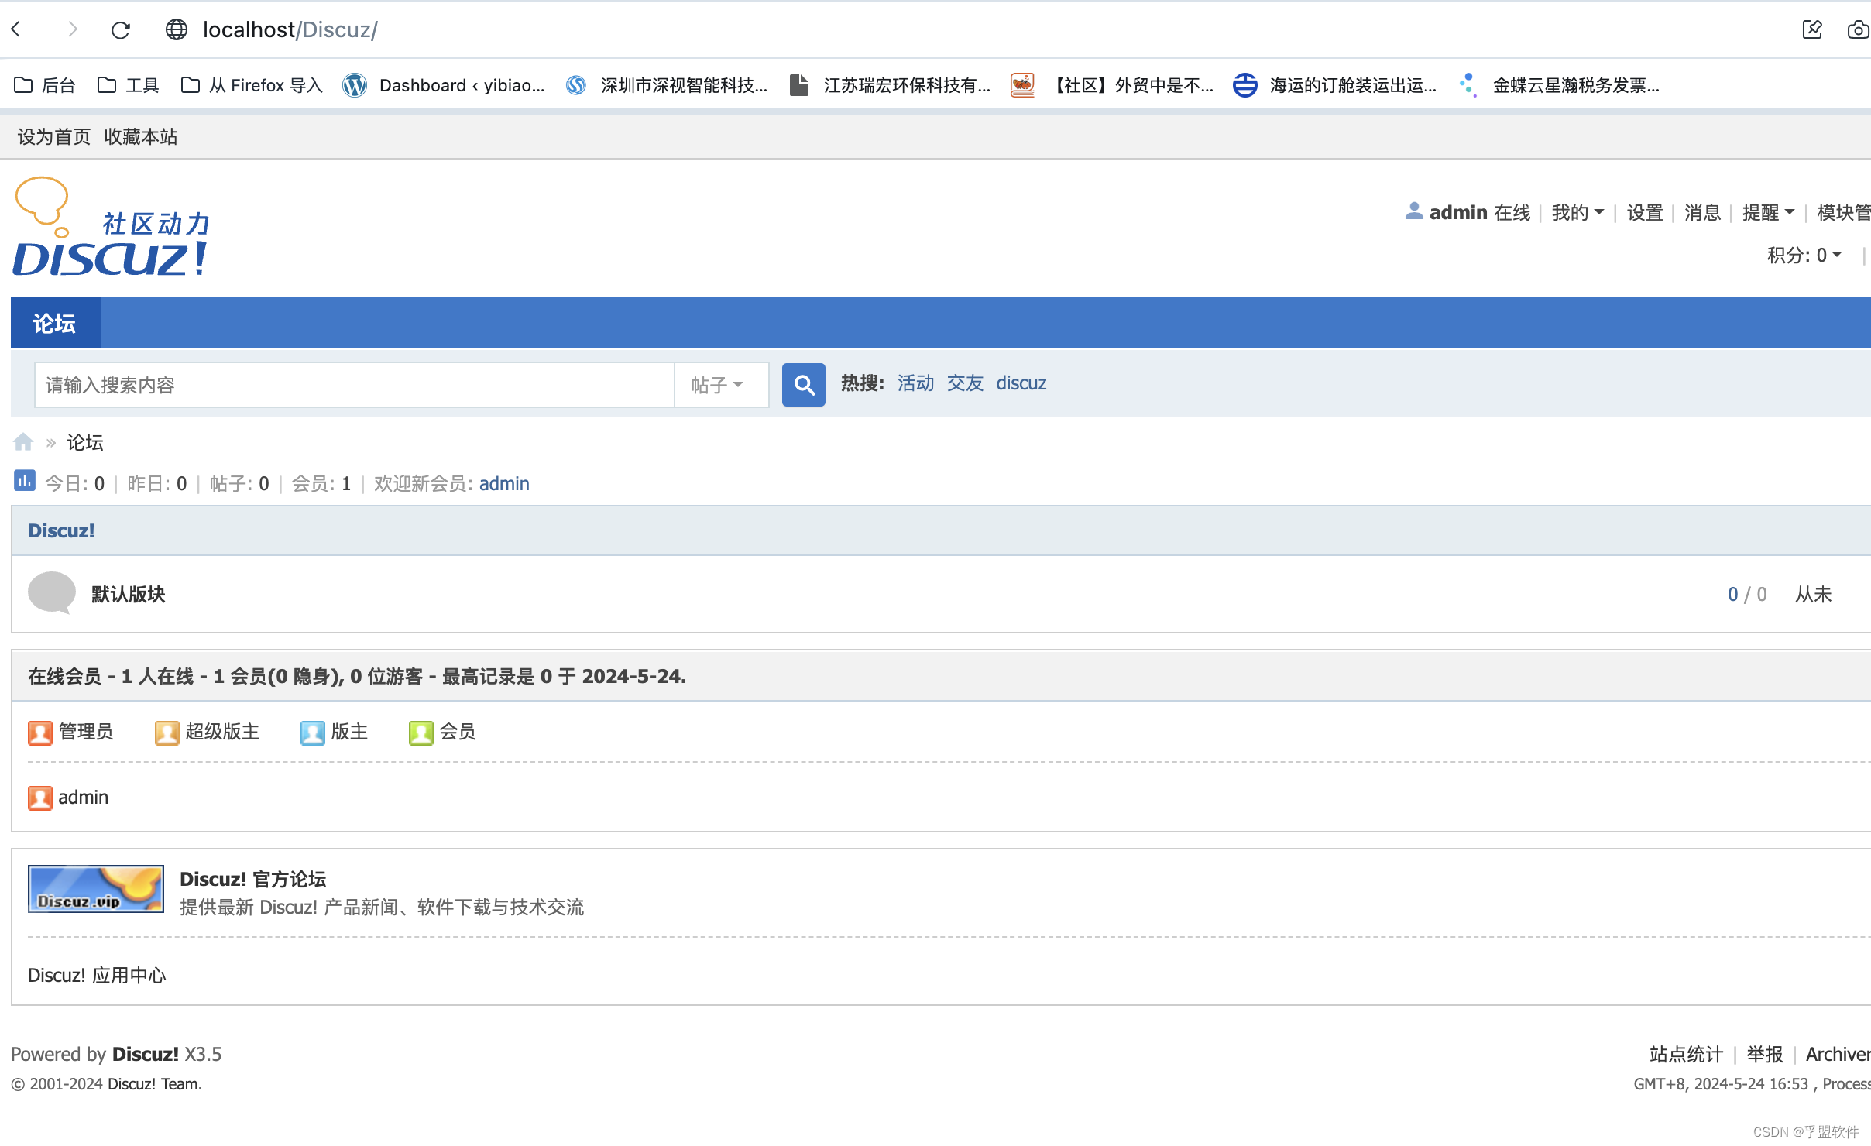Click the Discuz.vip banner thumbnail
Screen dimensions: 1871x1146
click(96, 889)
